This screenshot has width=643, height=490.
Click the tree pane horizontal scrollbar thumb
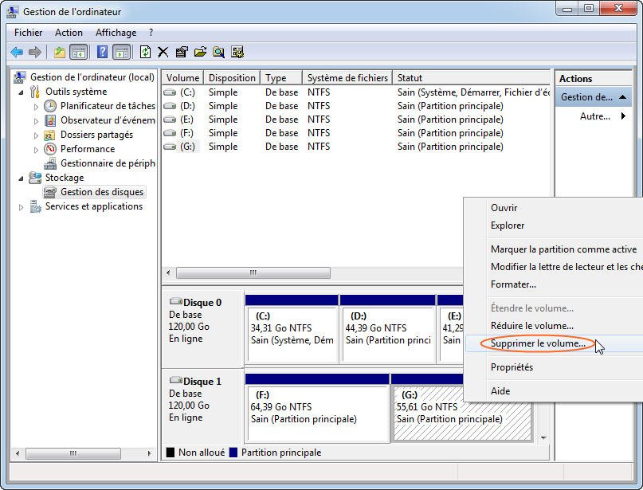coord(73,453)
